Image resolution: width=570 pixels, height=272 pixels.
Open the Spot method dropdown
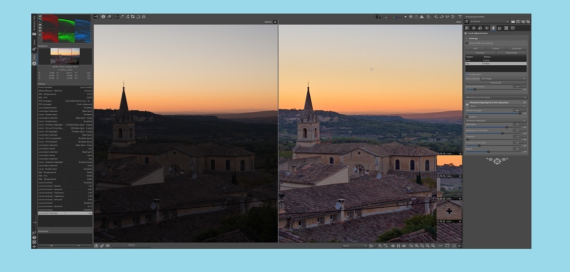(x=504, y=79)
